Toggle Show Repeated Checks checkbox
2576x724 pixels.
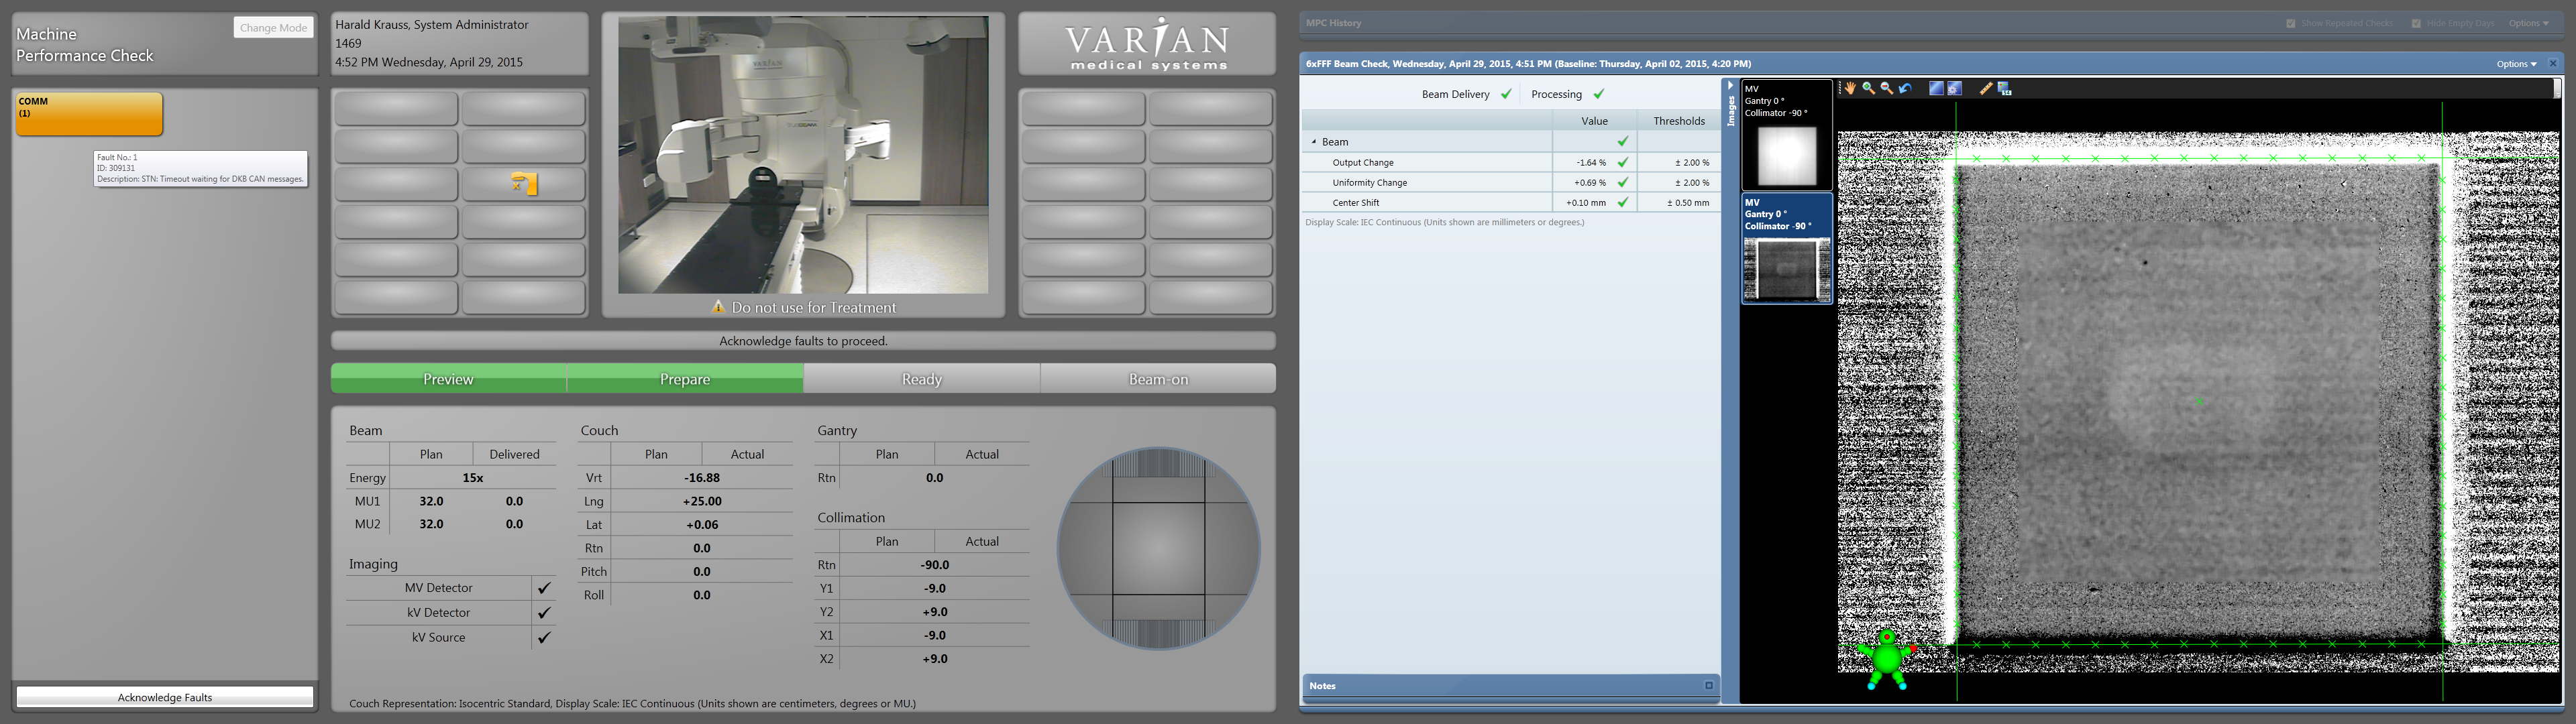point(2291,23)
